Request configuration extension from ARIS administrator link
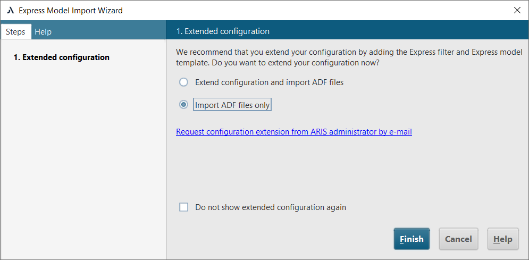Image resolution: width=529 pixels, height=260 pixels. (294, 132)
